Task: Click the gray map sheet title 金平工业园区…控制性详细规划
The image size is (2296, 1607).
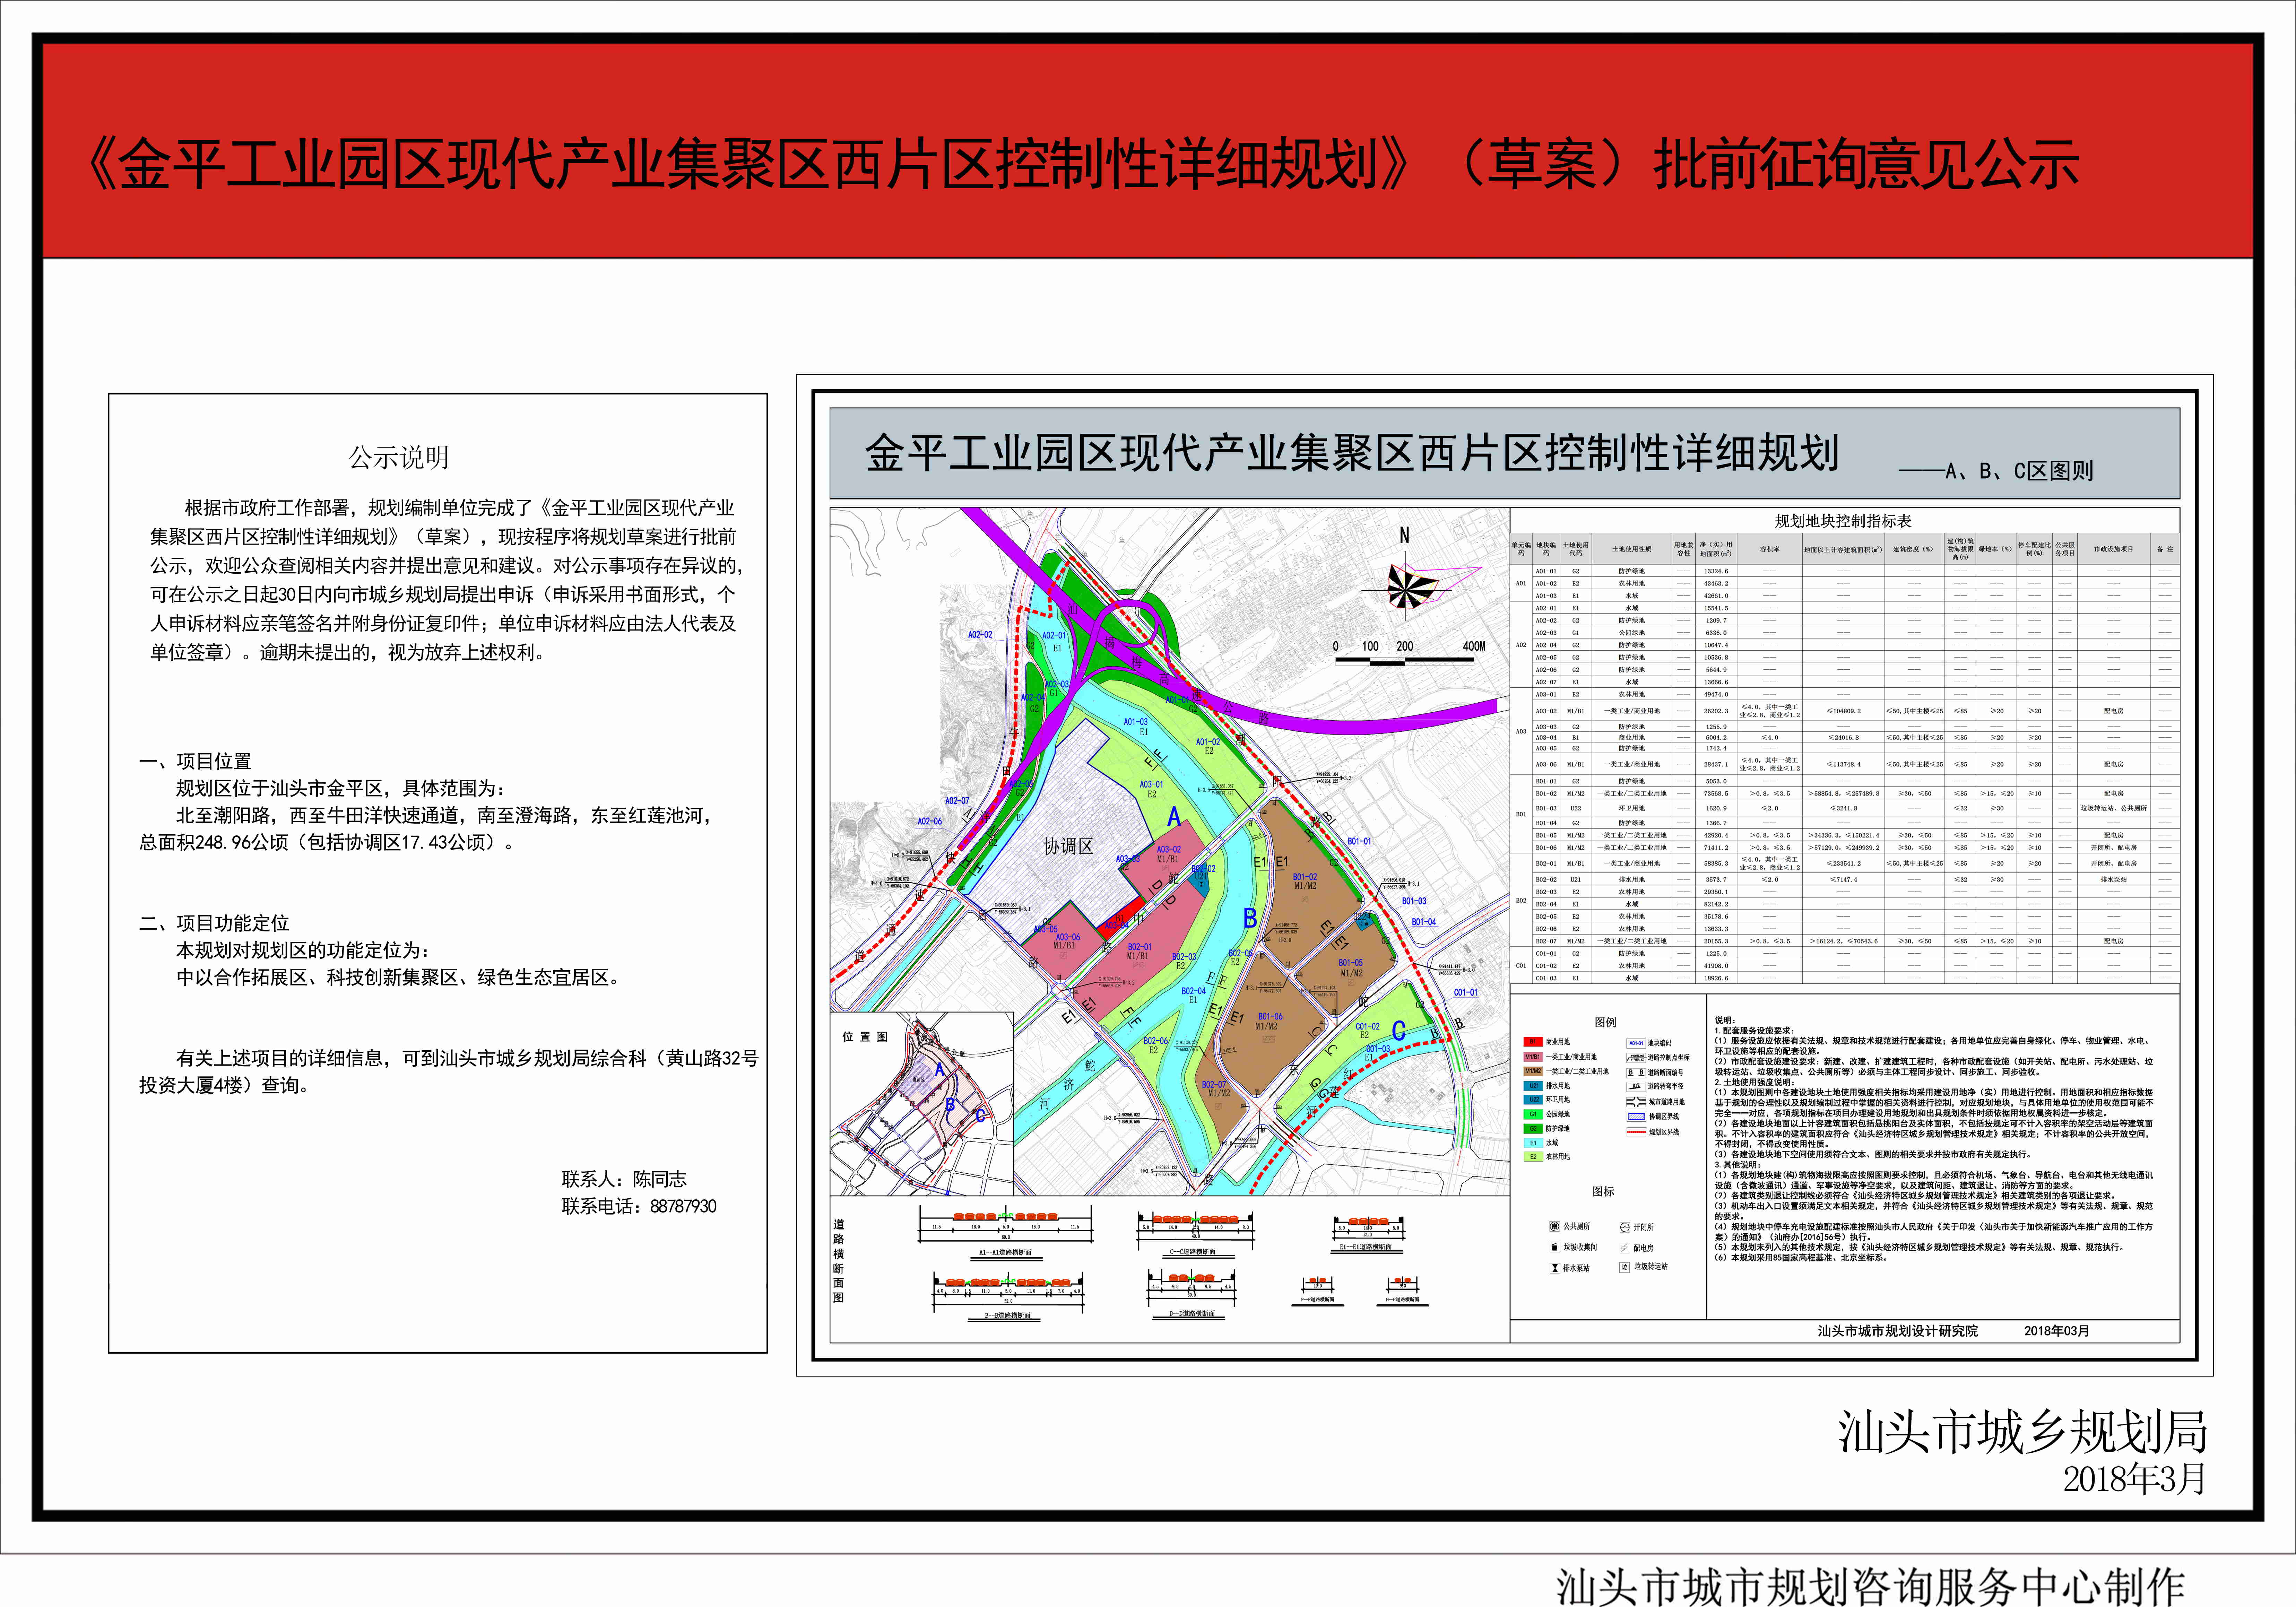Action: click(1352, 453)
